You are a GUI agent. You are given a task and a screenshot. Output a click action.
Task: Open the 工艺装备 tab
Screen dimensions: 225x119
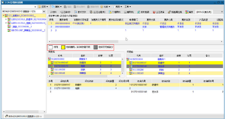158,12
